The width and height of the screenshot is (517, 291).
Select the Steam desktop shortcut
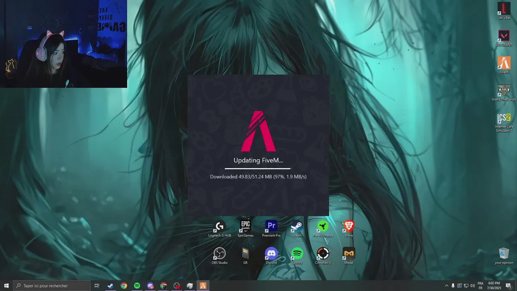[x=297, y=229]
